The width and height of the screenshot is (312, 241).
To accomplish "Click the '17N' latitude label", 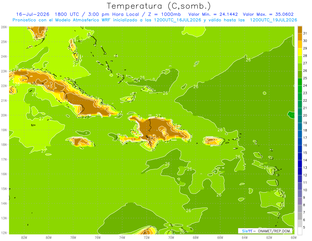I will (4, 159).
